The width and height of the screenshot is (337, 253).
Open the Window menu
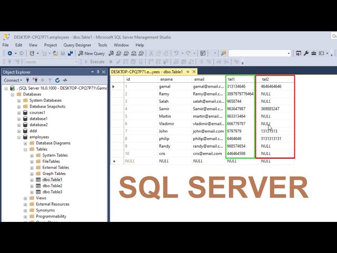(121, 45)
